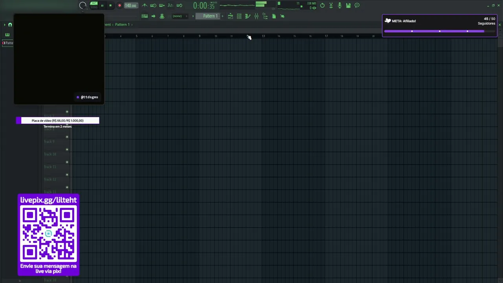Expand the chevron after Pattern 1 breadcrumb

pos(132,24)
